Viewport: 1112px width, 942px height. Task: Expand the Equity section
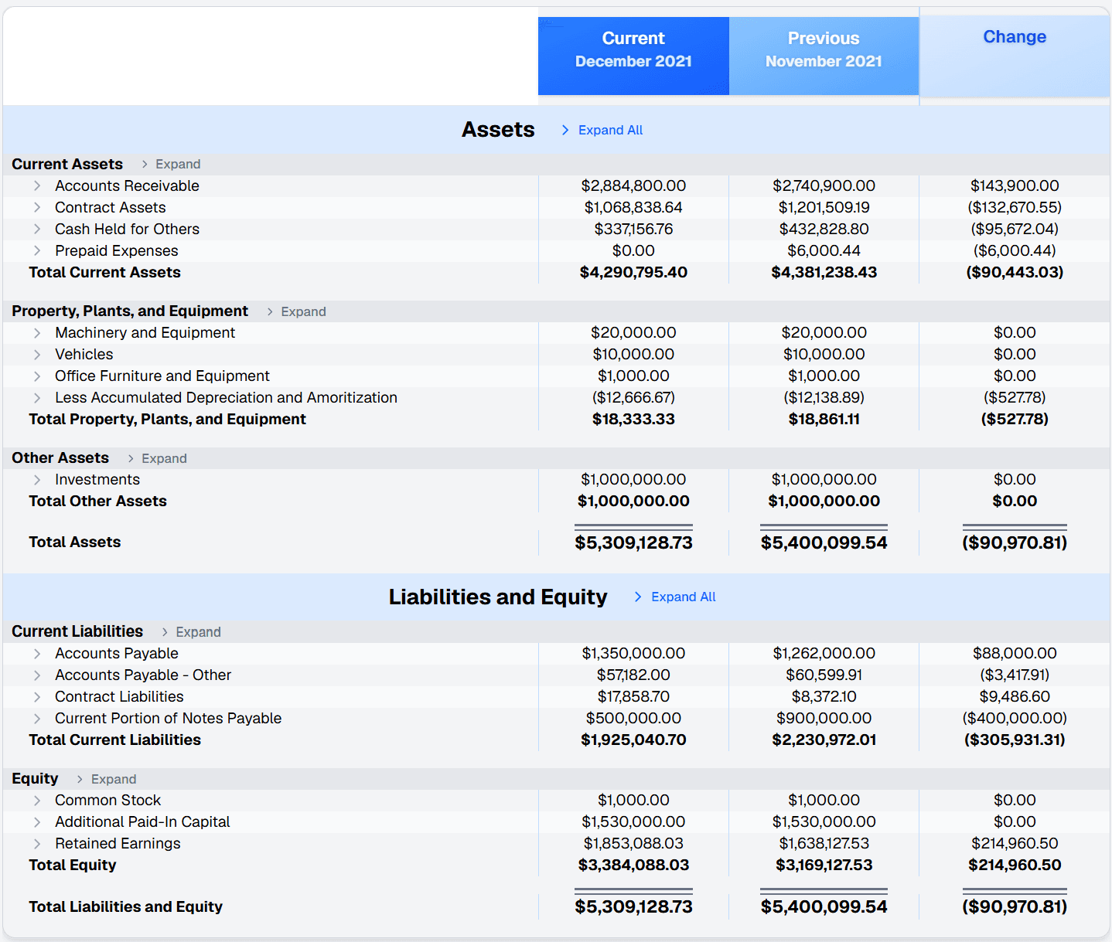[106, 779]
